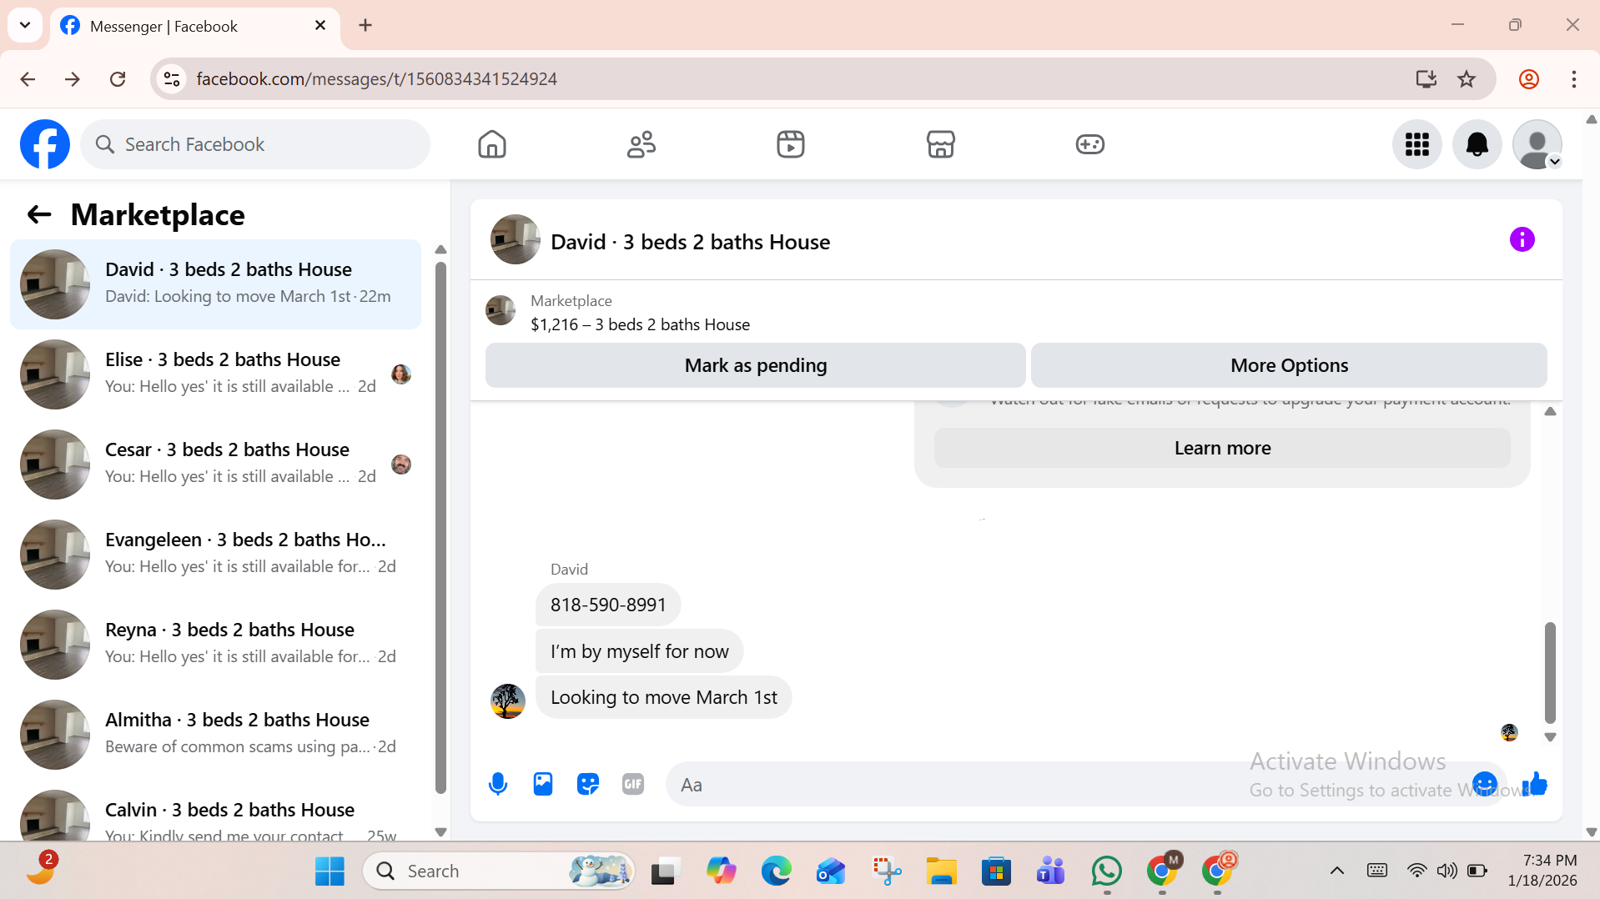
Task: Open the Video/Watch icon
Action: [791, 144]
